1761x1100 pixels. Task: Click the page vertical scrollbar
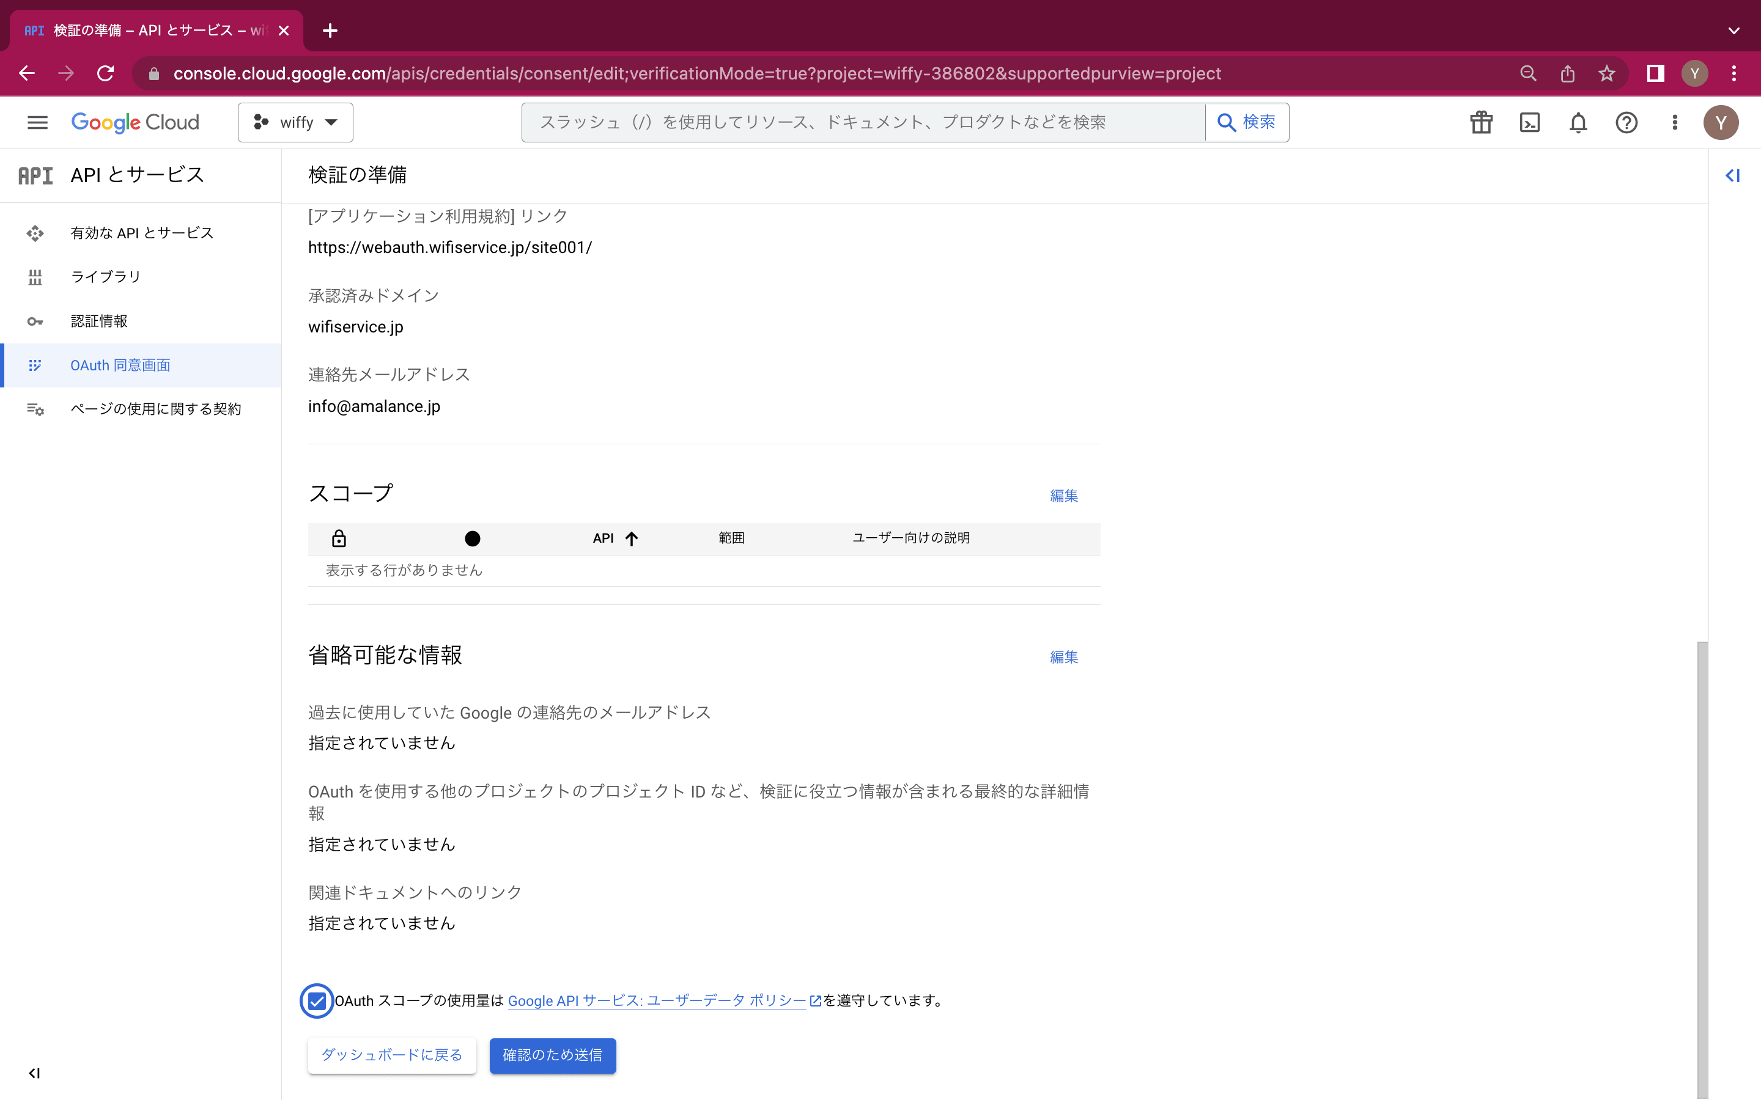1702,870
